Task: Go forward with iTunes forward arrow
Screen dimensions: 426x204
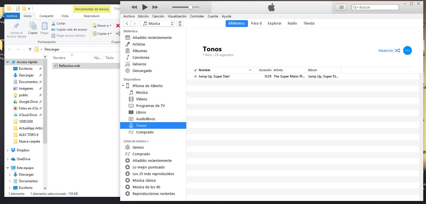Action: click(134, 23)
